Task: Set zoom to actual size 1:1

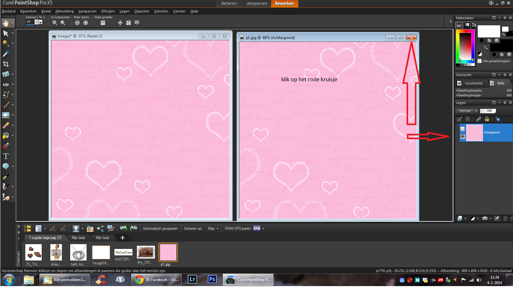Action: pos(103,23)
